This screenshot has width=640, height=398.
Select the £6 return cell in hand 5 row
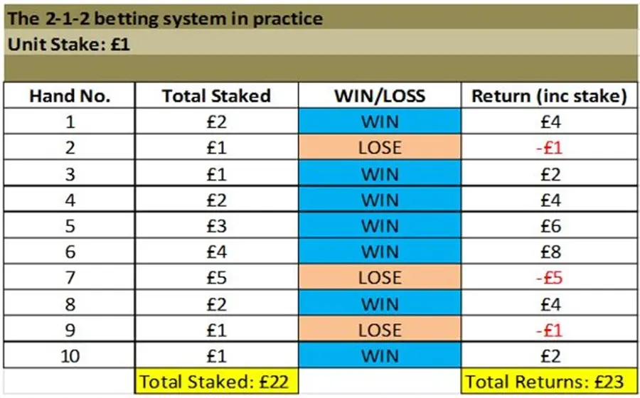tap(549, 225)
